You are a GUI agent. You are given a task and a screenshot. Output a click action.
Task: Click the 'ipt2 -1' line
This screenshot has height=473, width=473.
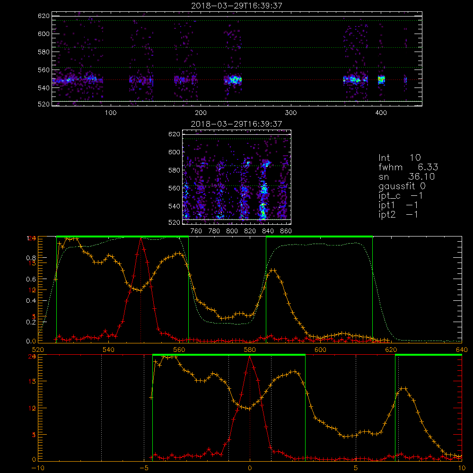pos(398,214)
